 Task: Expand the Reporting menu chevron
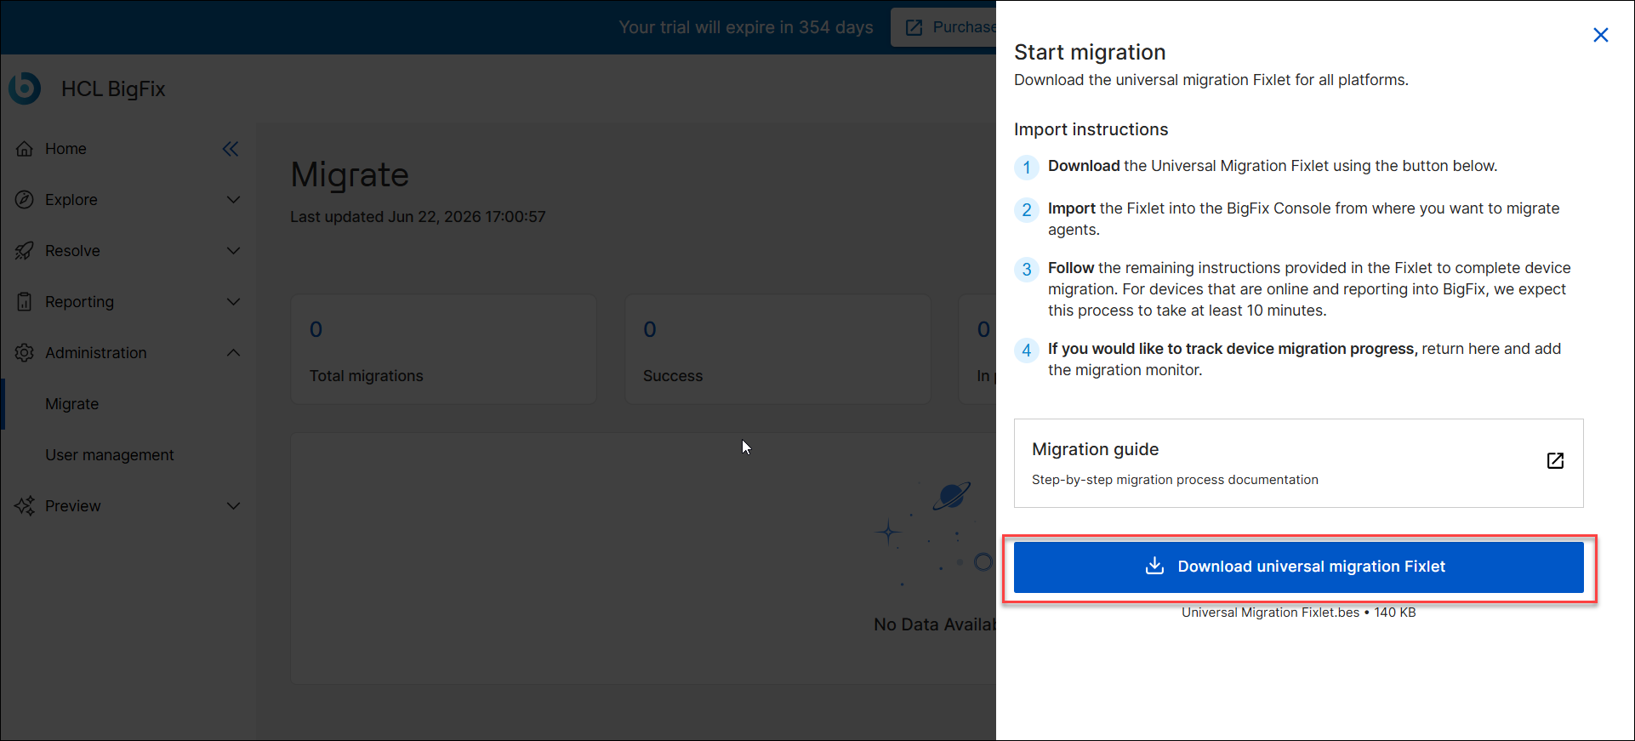coord(233,302)
